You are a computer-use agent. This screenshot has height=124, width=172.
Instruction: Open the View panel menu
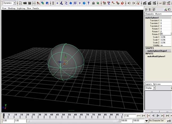tap(4, 8)
